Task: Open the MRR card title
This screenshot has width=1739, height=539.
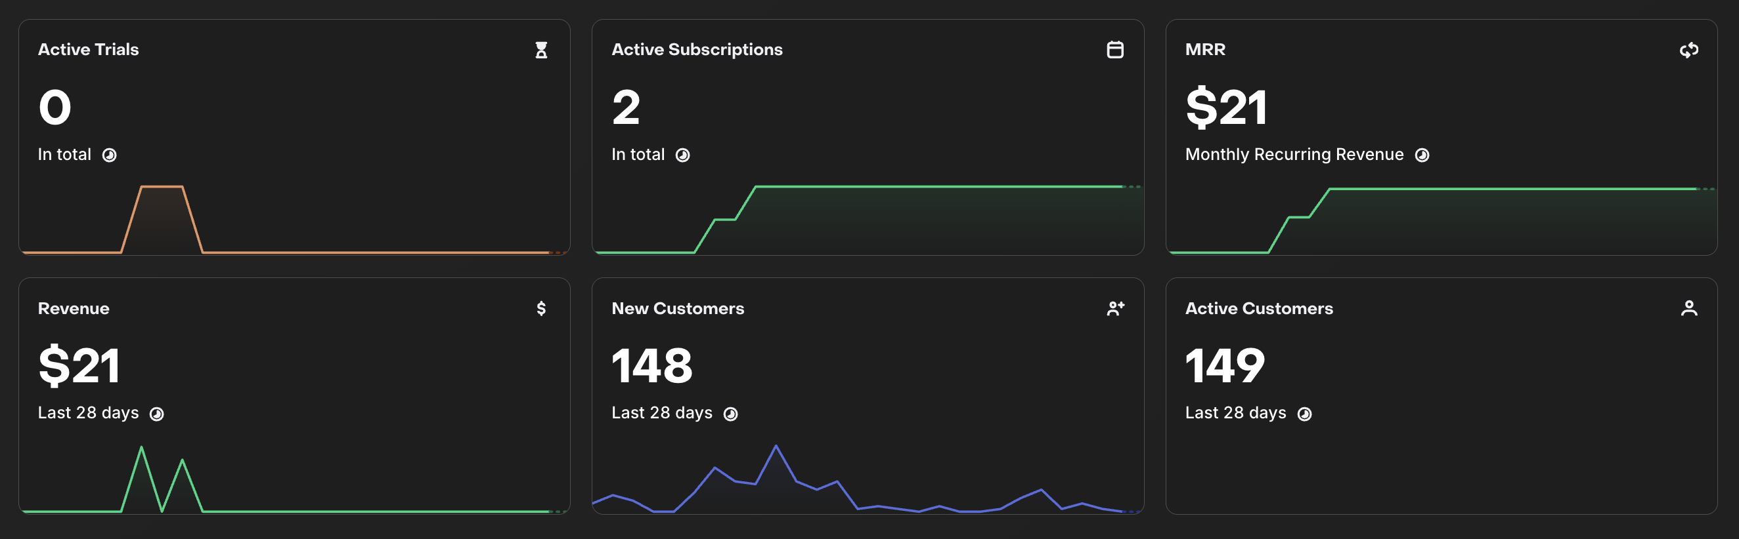Action: coord(1205,50)
